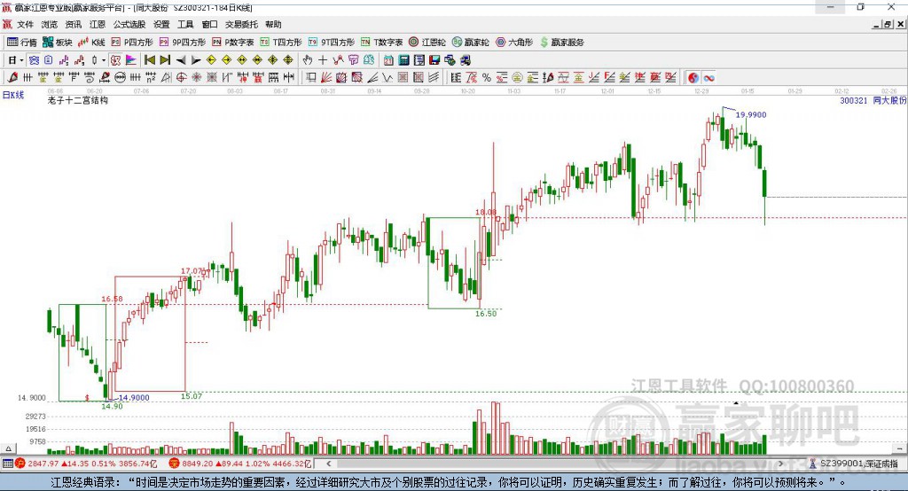908x491 pixels.
Task: Open the 江恩轮 Gann wheel
Action: coord(427,43)
